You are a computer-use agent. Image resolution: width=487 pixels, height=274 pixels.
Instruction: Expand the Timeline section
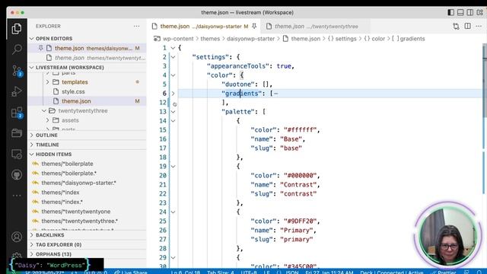32,145
